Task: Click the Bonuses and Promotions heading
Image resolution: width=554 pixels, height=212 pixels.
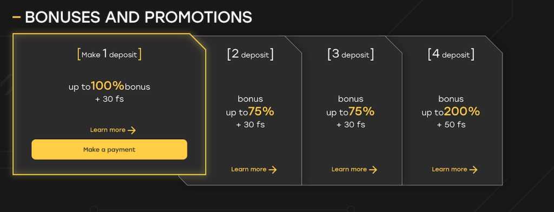Action: [138, 17]
